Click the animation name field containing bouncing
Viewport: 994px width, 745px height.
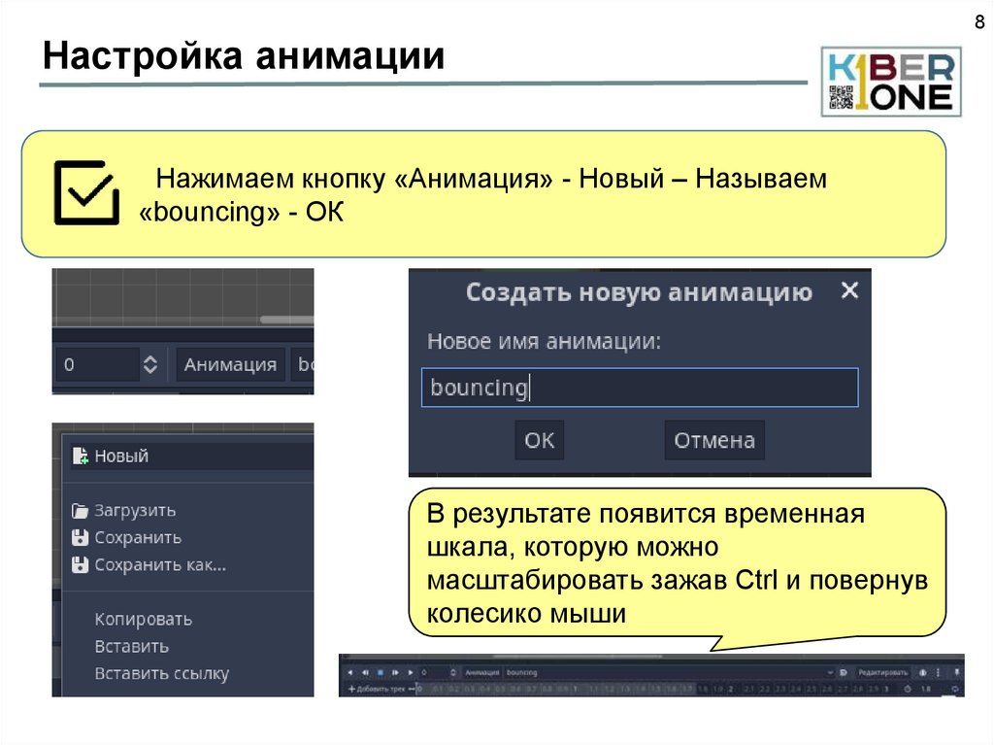(640, 388)
